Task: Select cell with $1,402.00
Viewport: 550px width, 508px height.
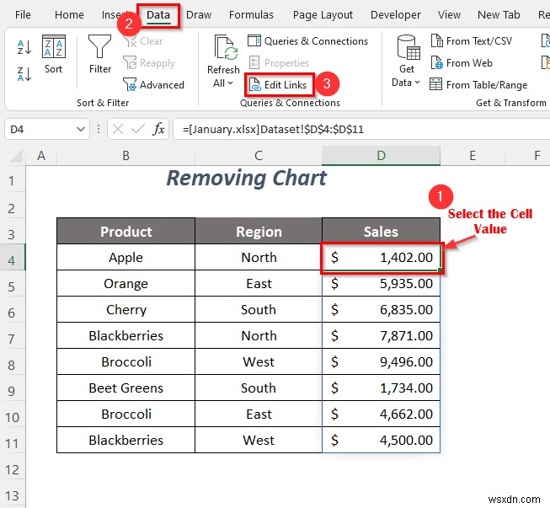Action: point(381,258)
